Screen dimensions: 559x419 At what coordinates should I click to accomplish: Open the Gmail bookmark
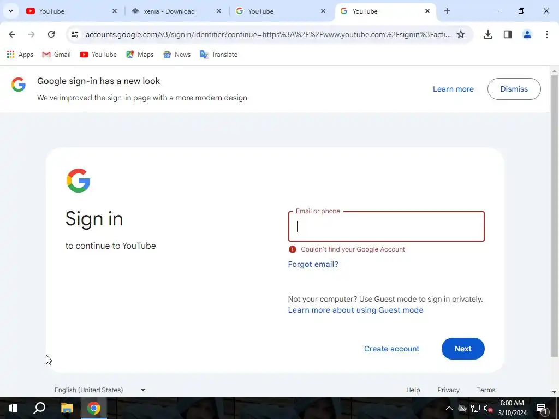tap(56, 55)
